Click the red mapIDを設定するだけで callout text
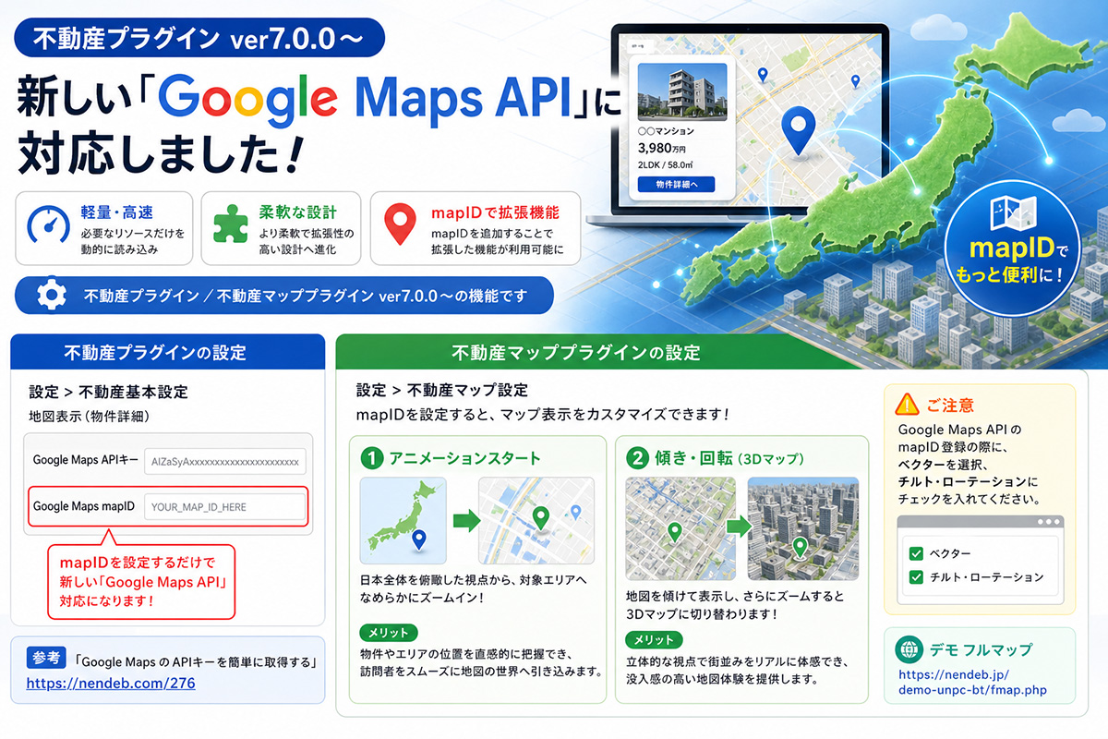 [x=142, y=581]
